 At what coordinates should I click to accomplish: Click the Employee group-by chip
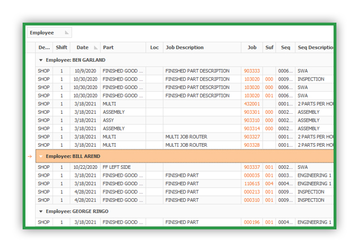(x=49, y=32)
